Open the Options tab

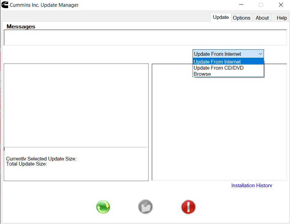pyautogui.click(x=241, y=18)
